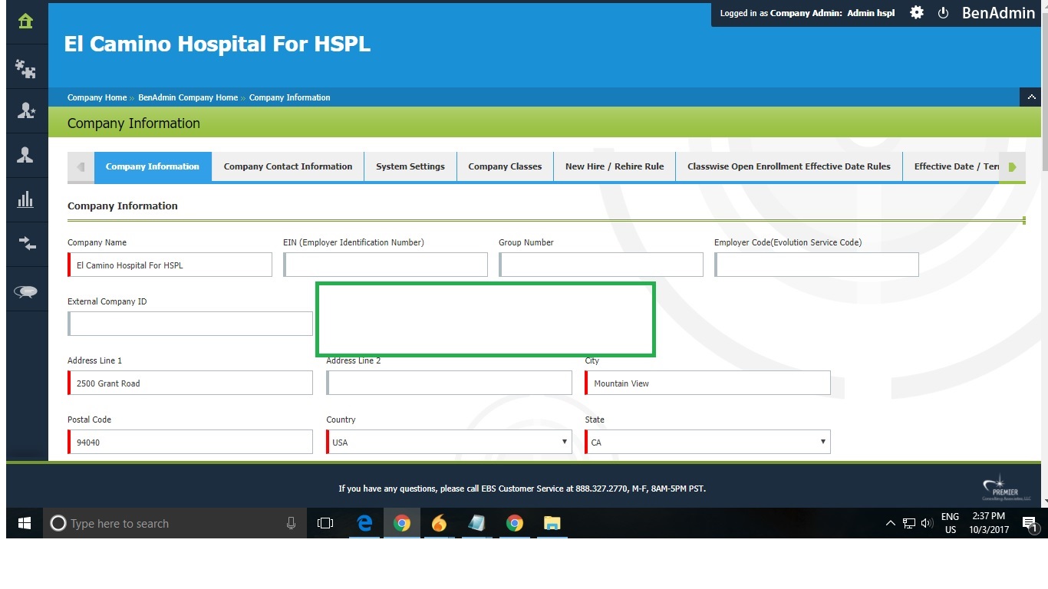Open Microsoft Edge from the taskbar
The image size is (1048, 589).
point(364,524)
